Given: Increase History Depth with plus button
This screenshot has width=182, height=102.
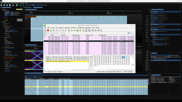Looking at the screenshot, I should (x=170, y=56).
